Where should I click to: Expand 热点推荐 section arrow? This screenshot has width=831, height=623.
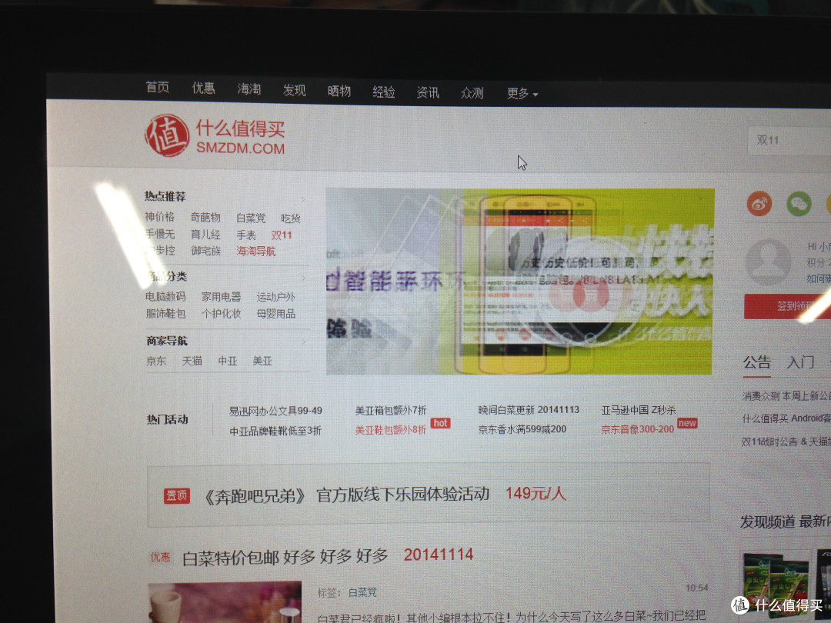pyautogui.click(x=303, y=200)
